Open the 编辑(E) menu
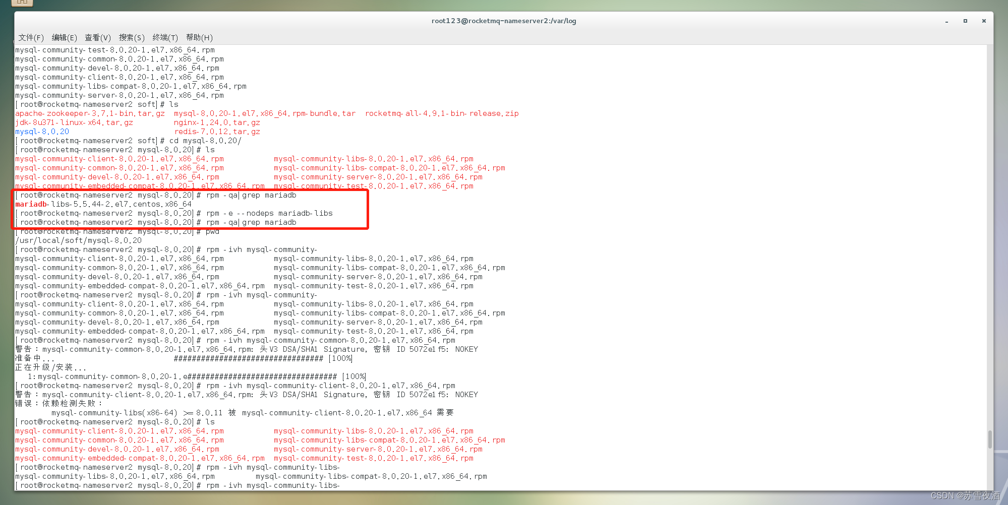The height and width of the screenshot is (505, 1008). pos(65,37)
